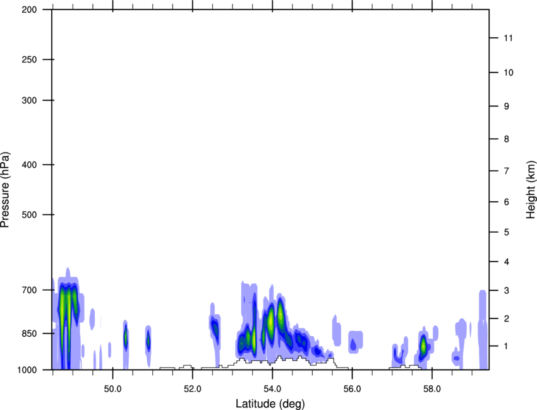Pick the 5 km height label
Viewport: 537px width, 410px height.
pos(507,233)
